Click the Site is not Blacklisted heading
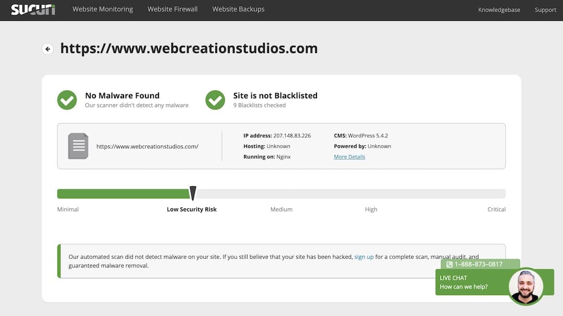 [275, 95]
